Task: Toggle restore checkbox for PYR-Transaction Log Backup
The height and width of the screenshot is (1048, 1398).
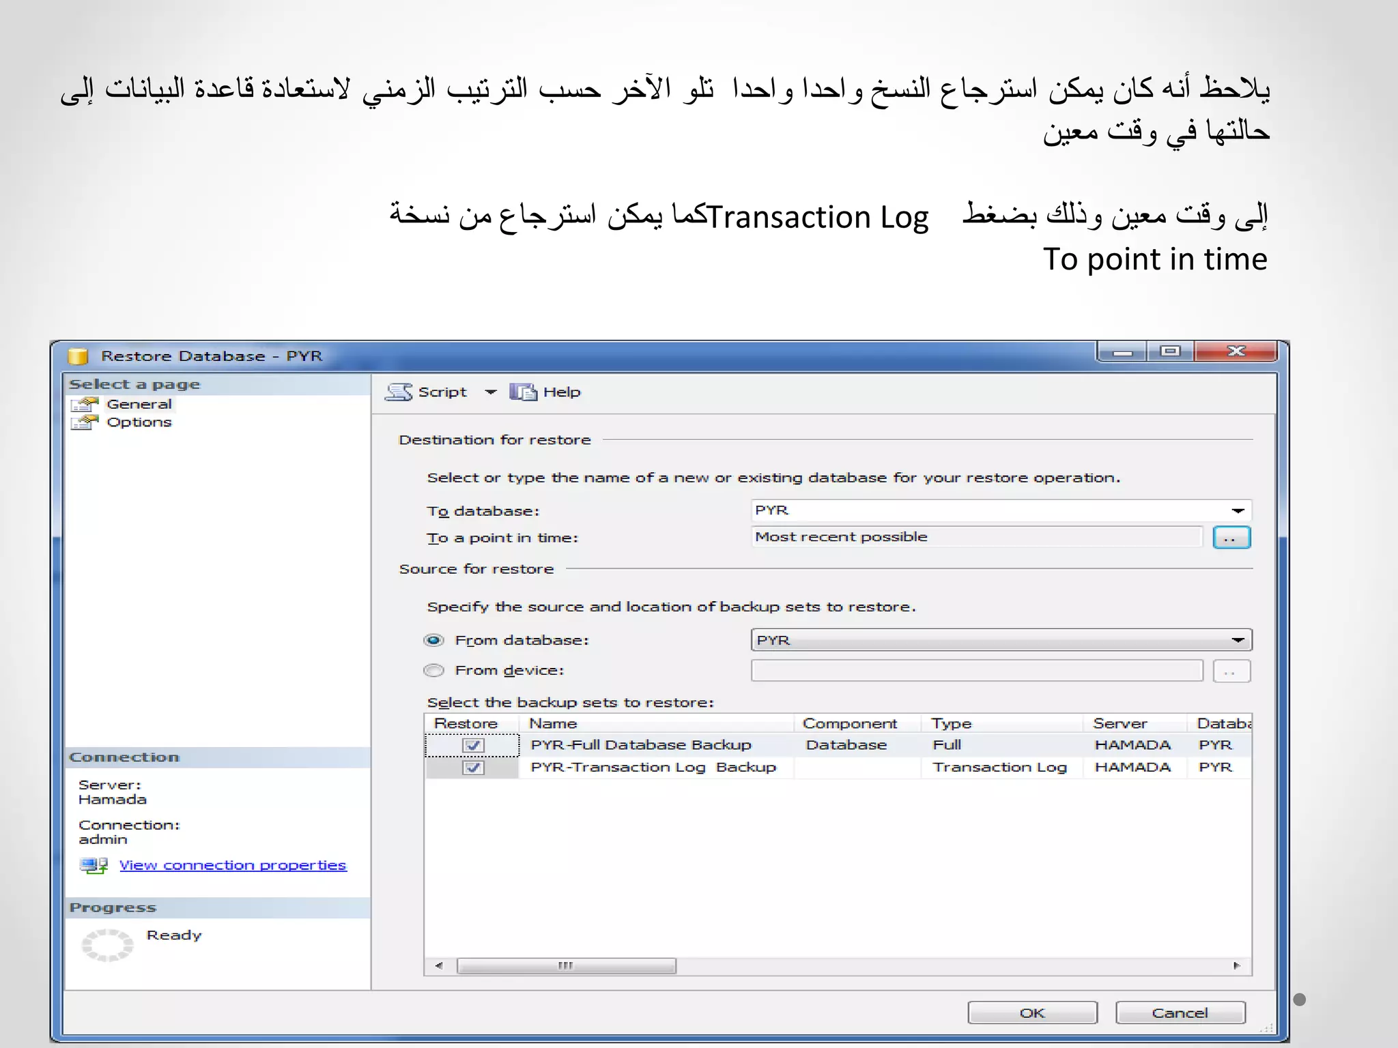Action: [x=473, y=768]
